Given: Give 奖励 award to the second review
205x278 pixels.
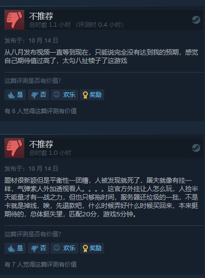Looking at the screenshot, I should 92,248.
